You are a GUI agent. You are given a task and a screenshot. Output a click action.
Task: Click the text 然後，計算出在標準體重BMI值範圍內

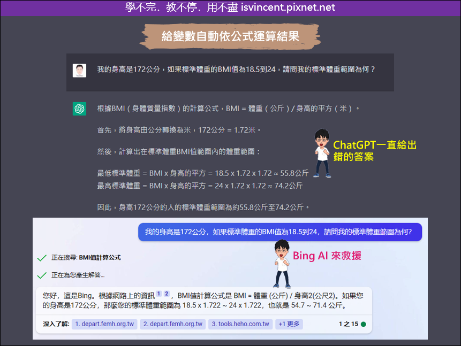coord(178,152)
